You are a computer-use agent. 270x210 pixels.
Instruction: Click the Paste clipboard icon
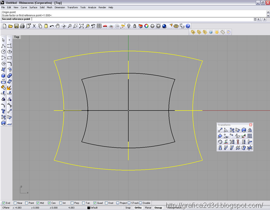pos(46,26)
